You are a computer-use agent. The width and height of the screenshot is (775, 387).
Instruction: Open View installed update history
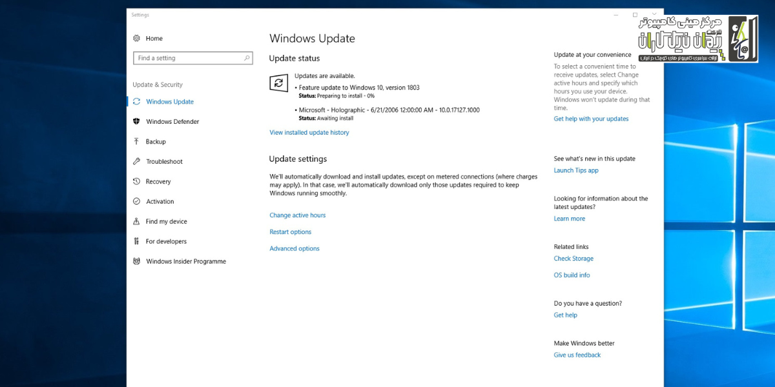[x=309, y=132]
